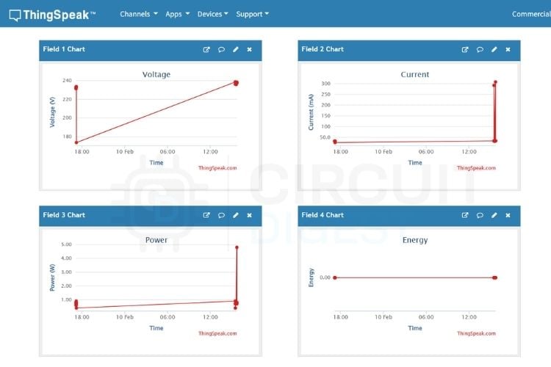
Task: Open the Apps dropdown menu
Action: (178, 14)
